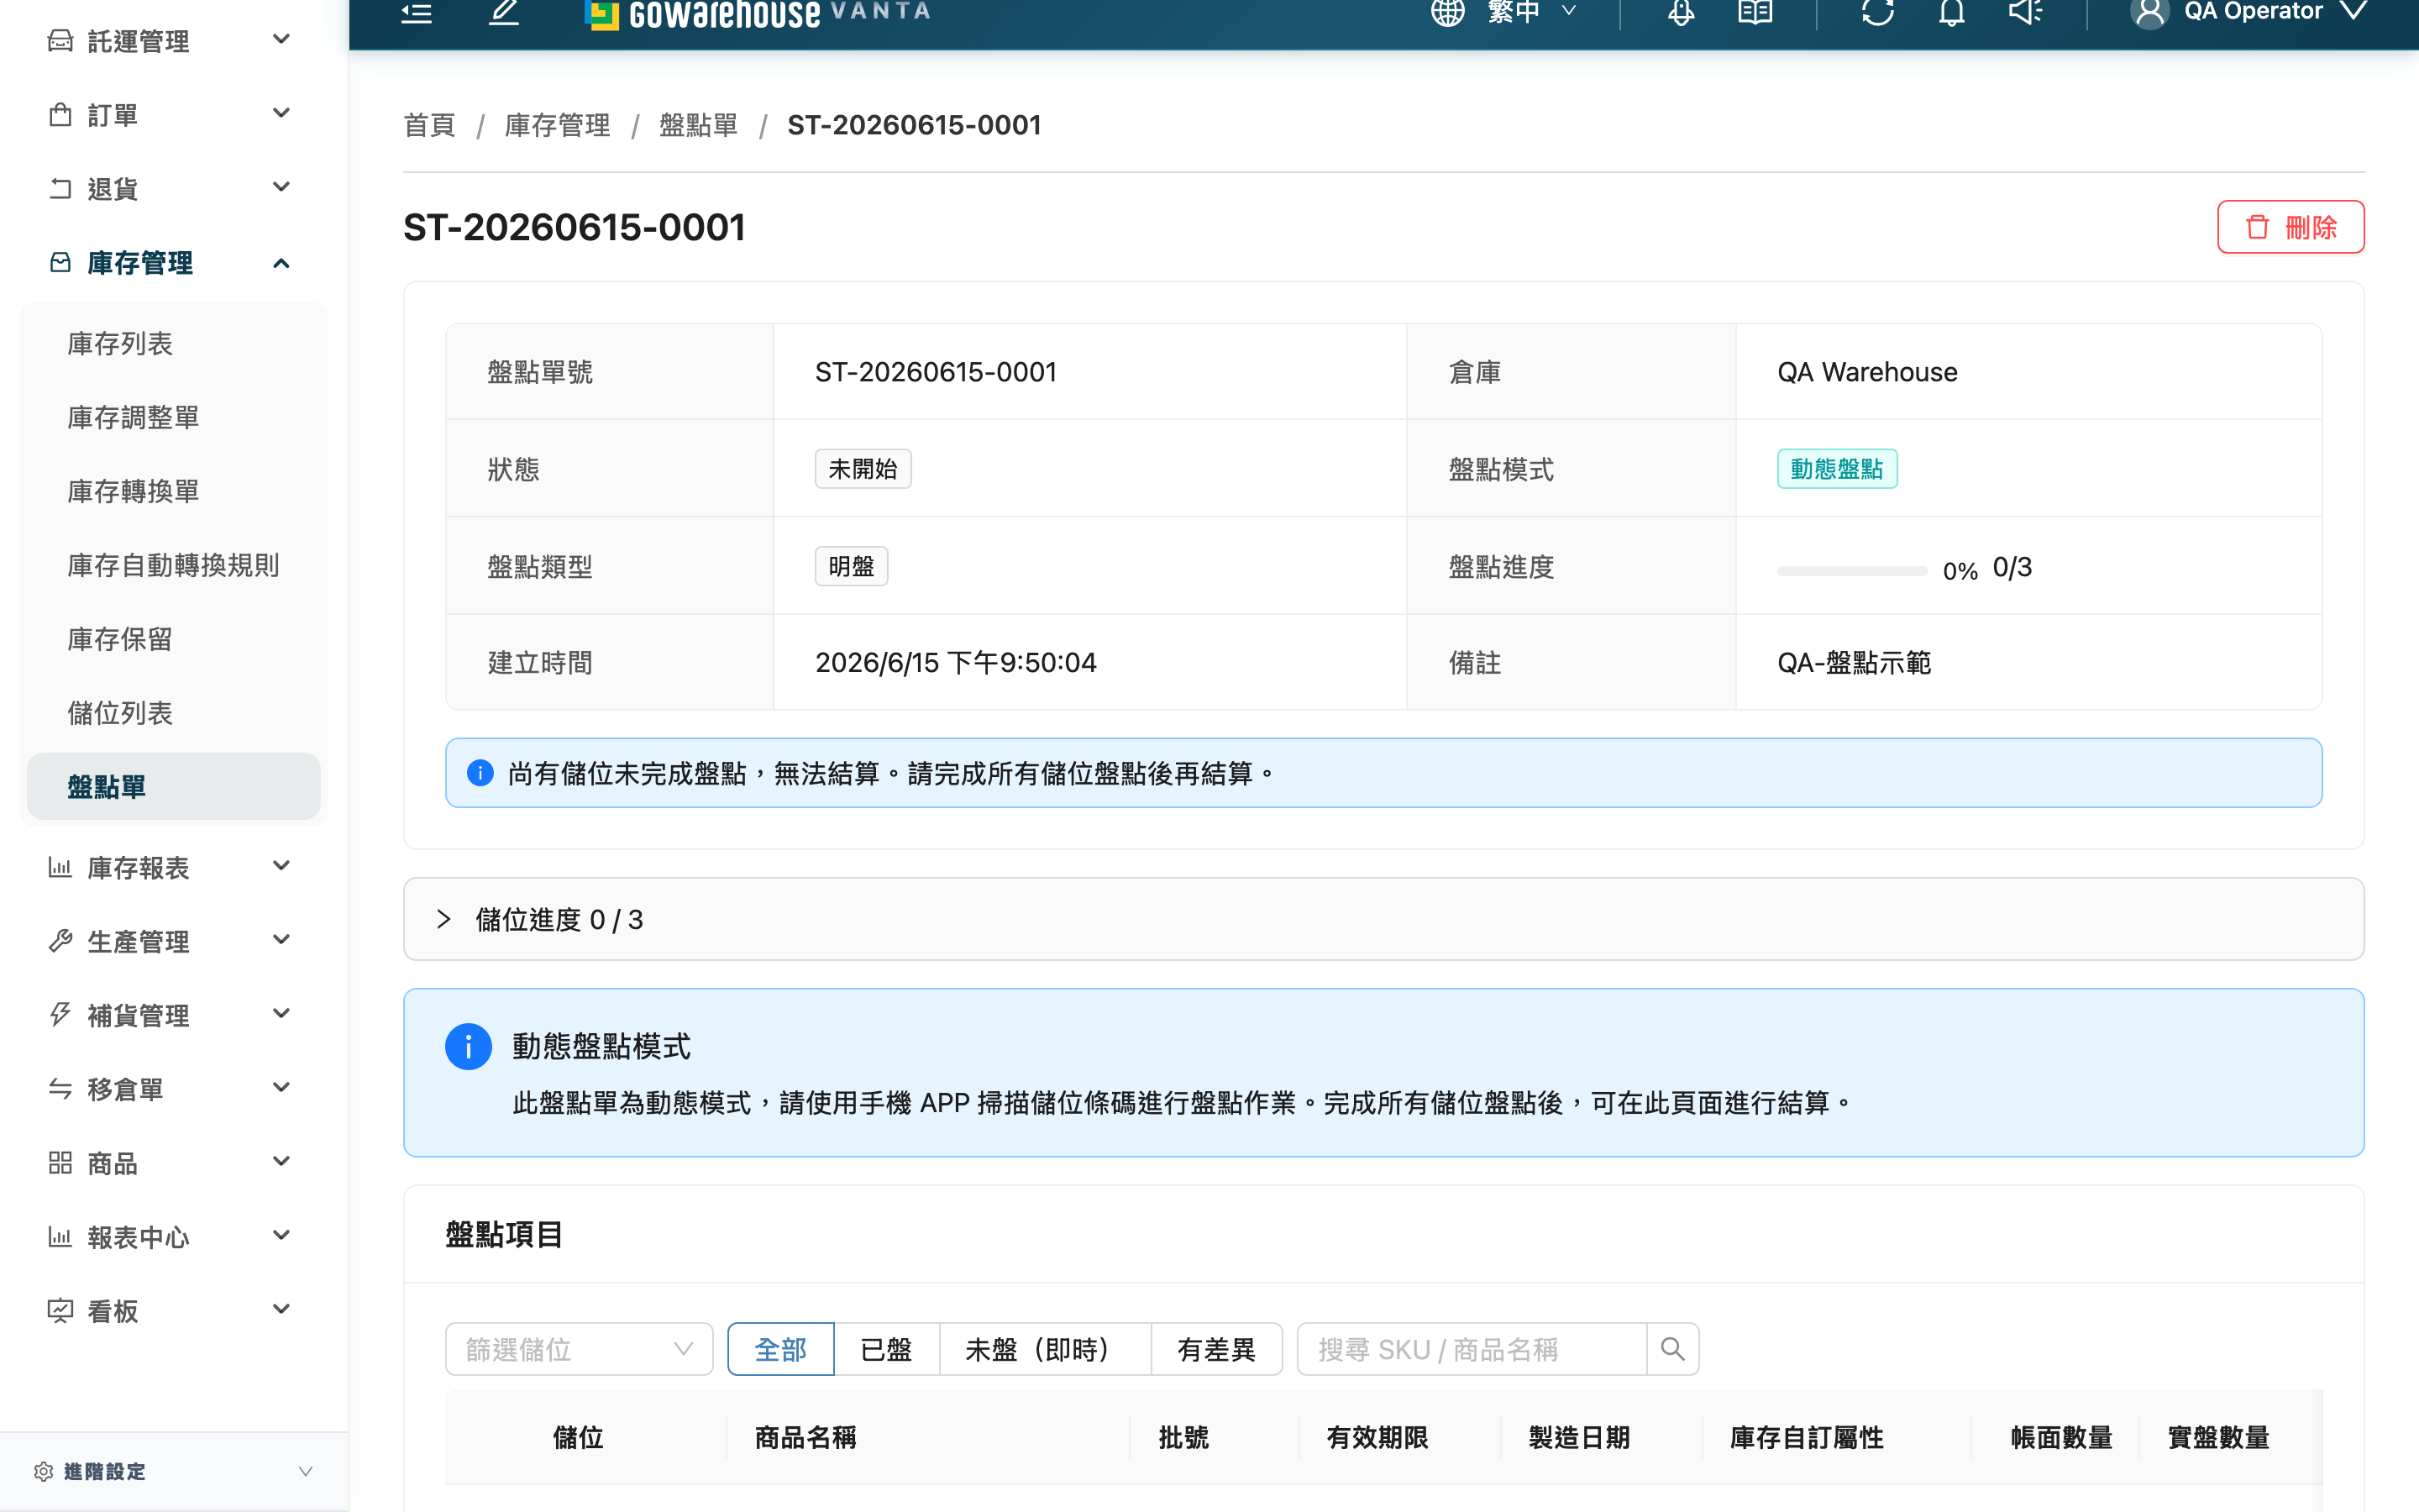Go to 首頁 breadcrumb link
The image size is (2419, 1512).
click(x=429, y=125)
